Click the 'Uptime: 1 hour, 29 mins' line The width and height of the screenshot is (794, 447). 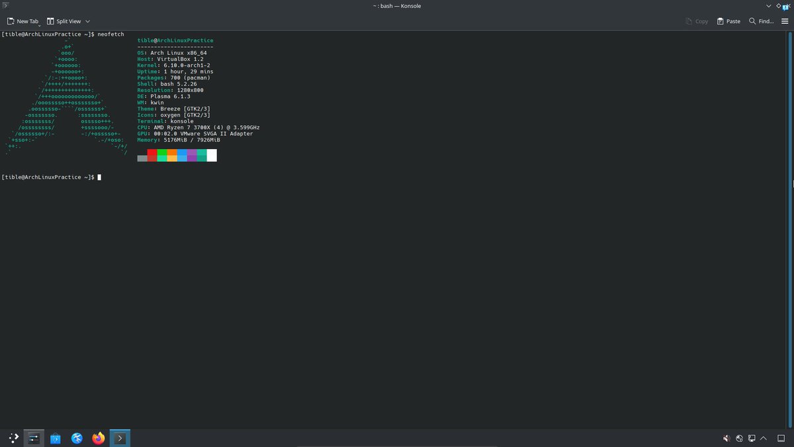(x=175, y=72)
